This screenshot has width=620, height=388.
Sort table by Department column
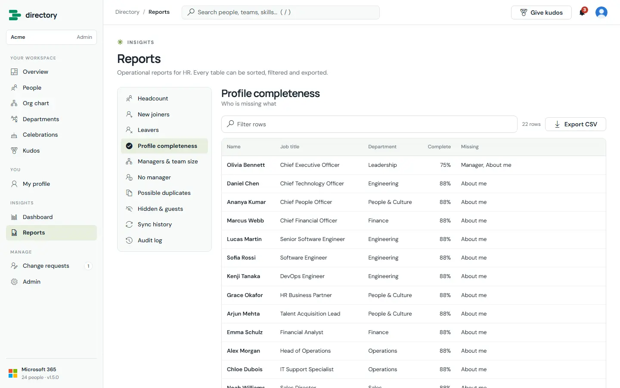[382, 147]
